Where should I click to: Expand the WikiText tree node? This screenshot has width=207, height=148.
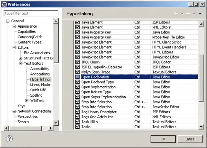27,100
